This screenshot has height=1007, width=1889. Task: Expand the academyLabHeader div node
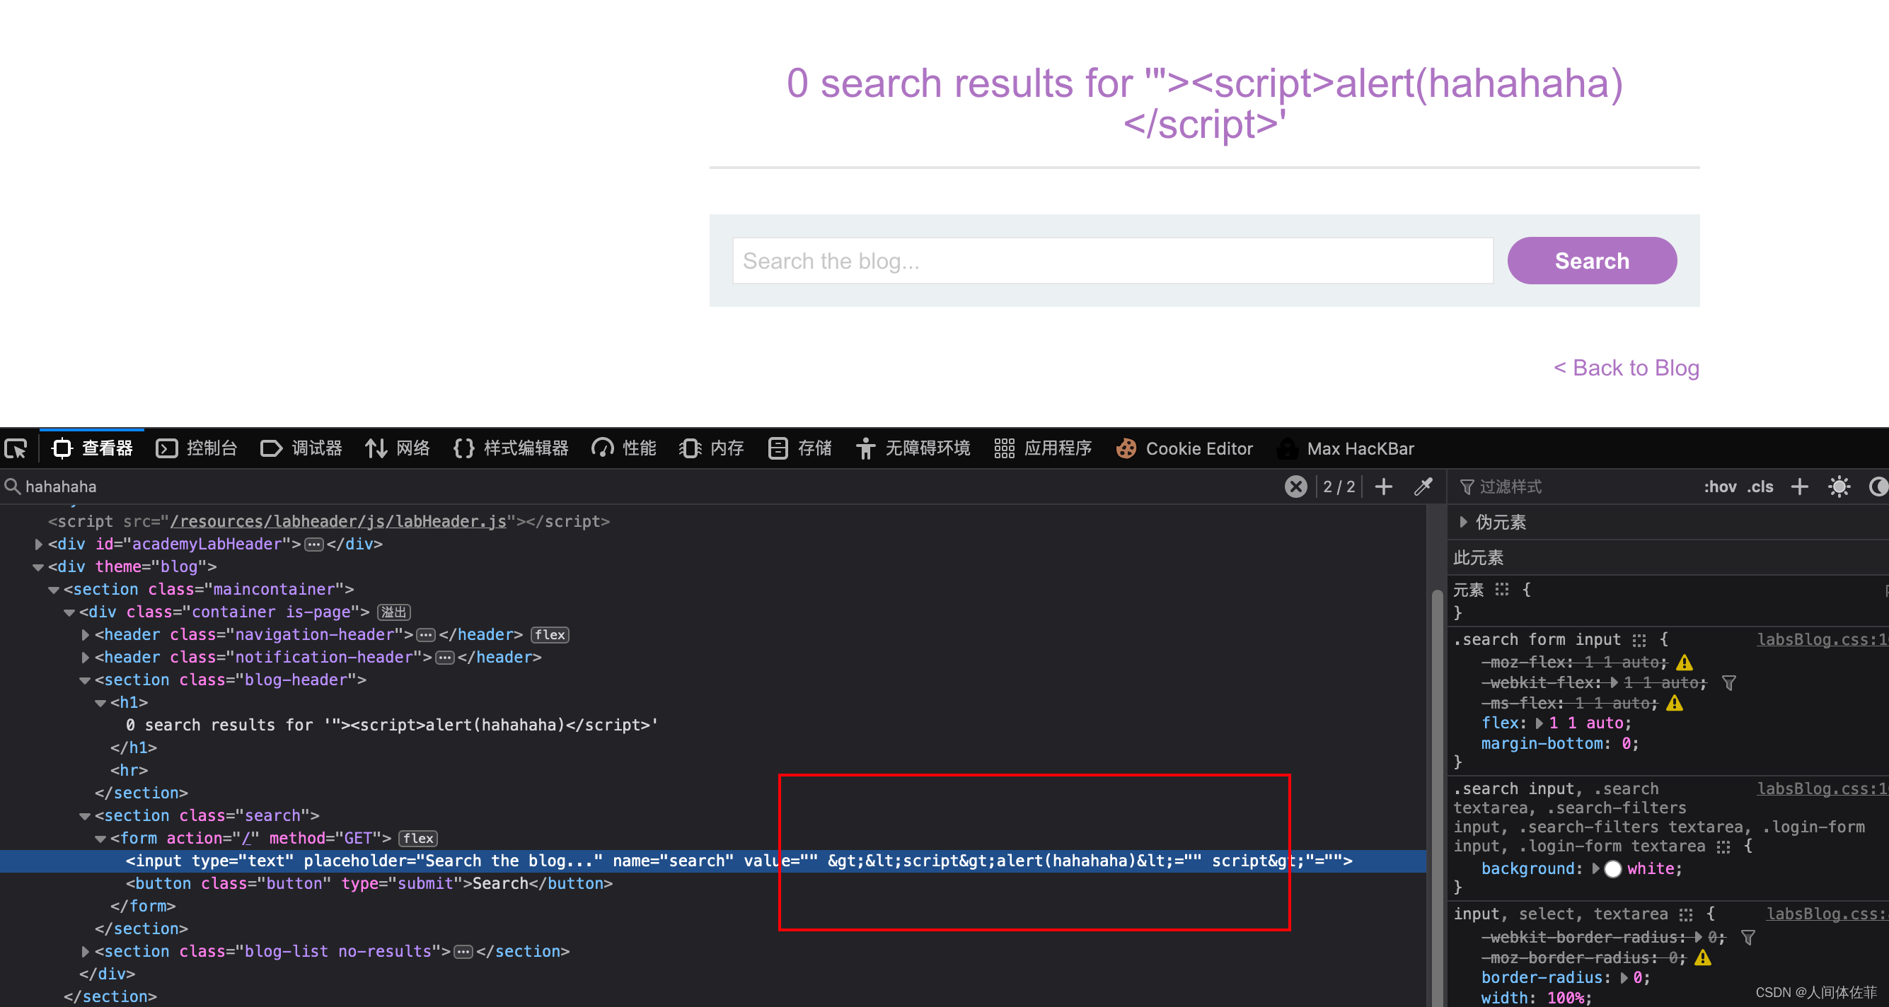tap(39, 545)
